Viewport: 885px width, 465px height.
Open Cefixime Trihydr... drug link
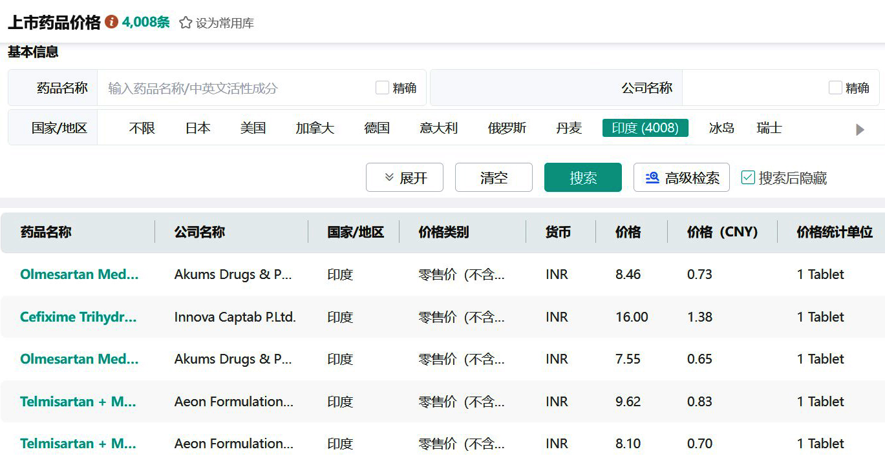coord(78,317)
